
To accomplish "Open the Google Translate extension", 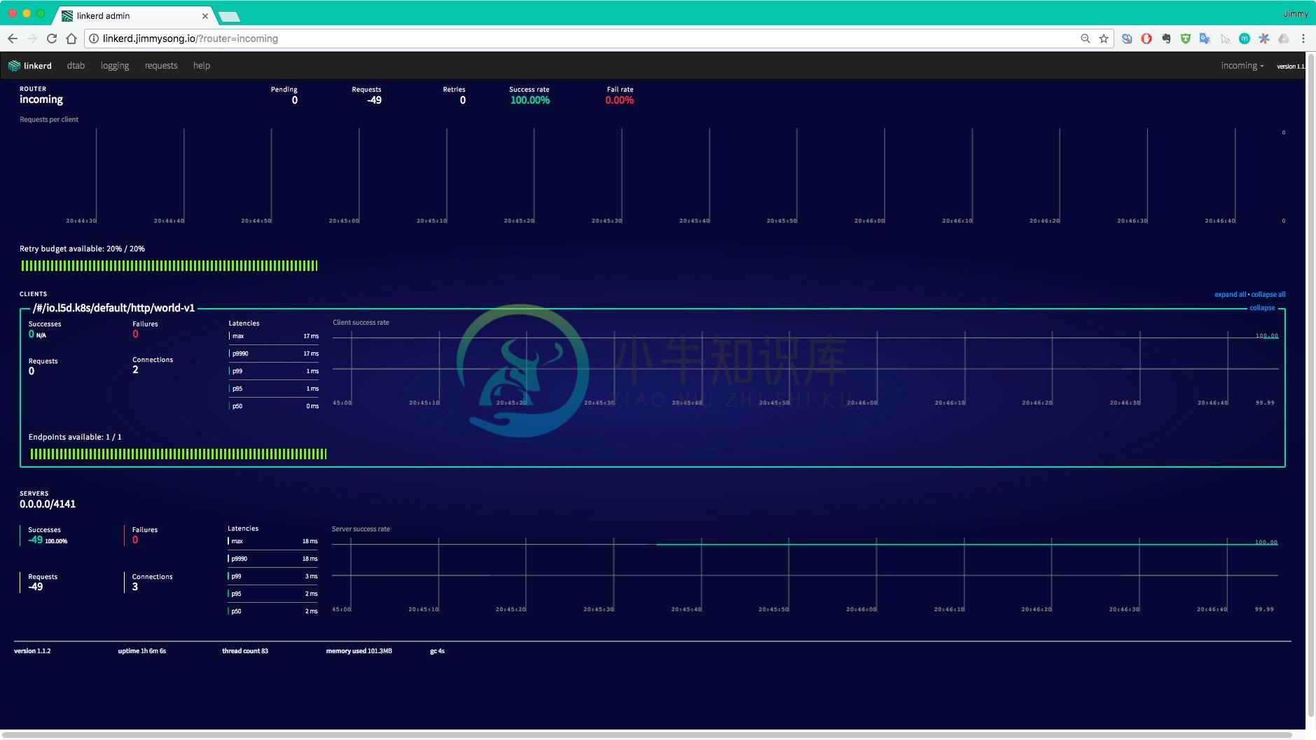I will click(x=1205, y=39).
